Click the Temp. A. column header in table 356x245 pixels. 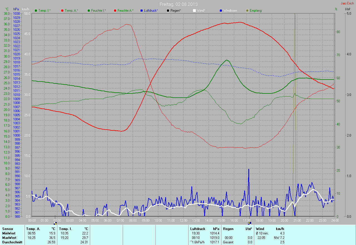33,229
